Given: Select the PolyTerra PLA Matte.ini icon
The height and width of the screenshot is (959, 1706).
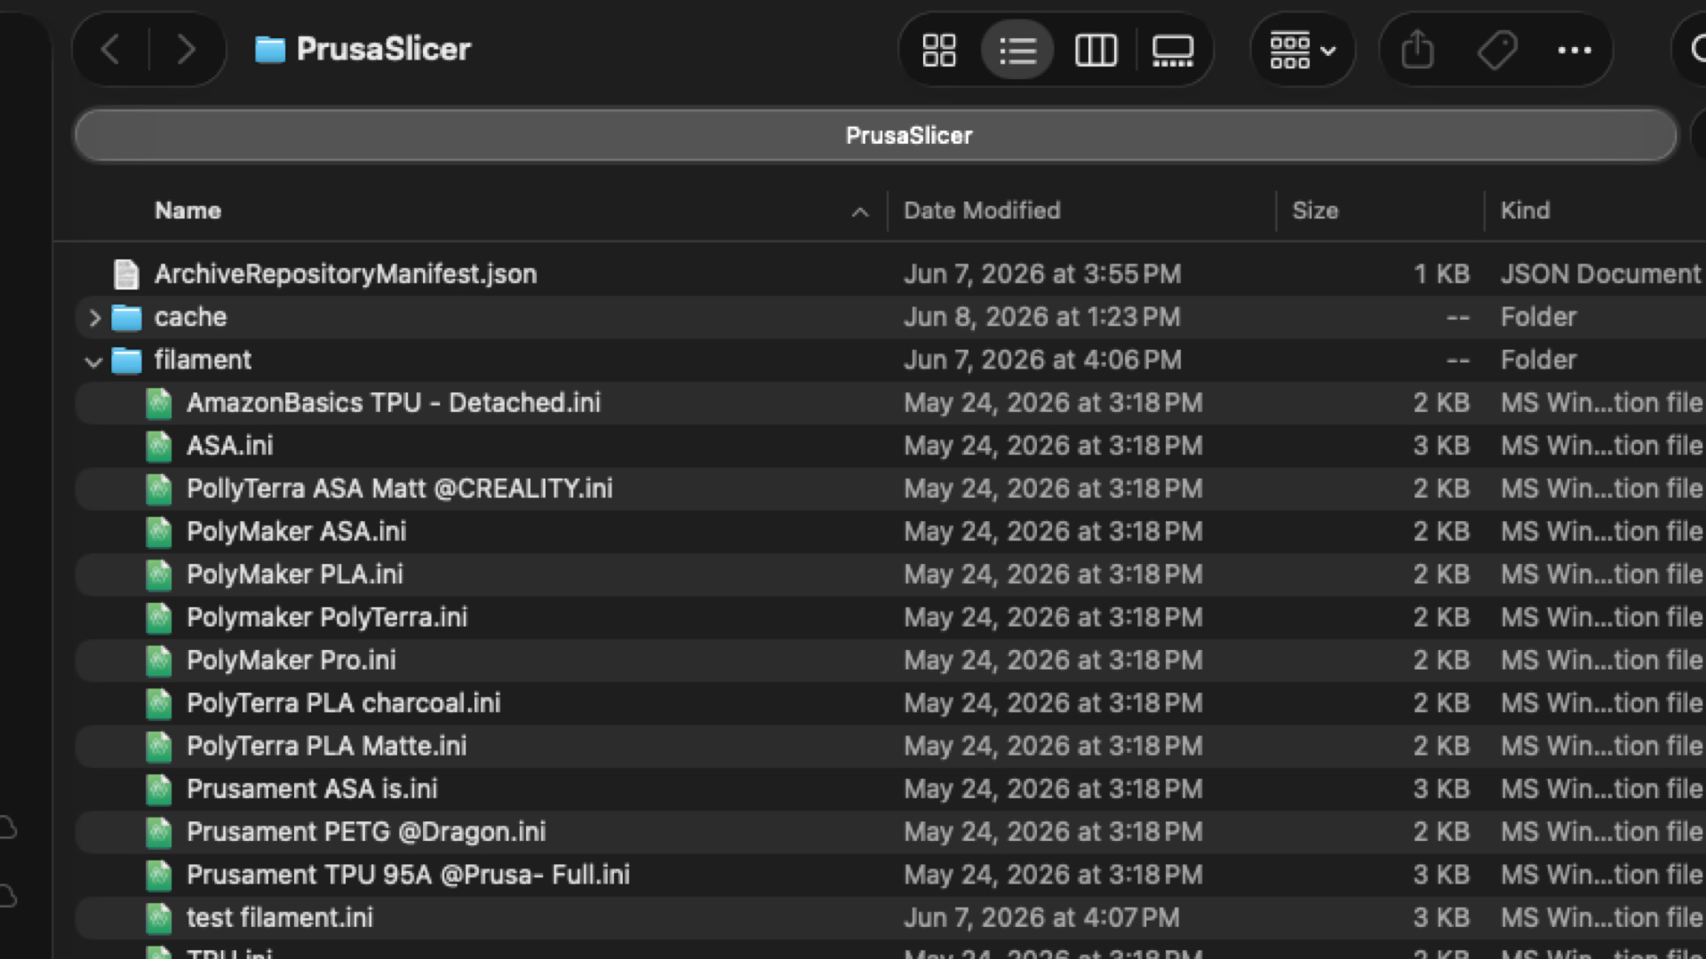Looking at the screenshot, I should pos(158,747).
